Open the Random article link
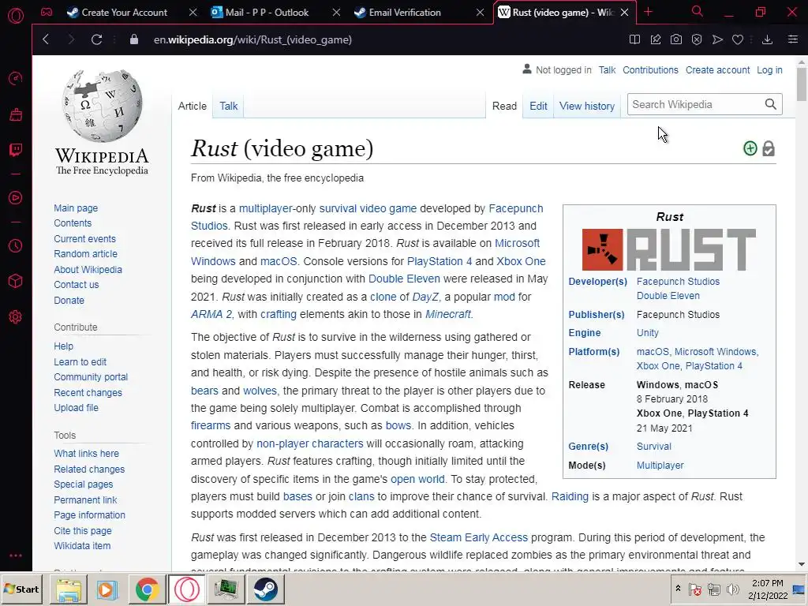This screenshot has height=606, width=808. (x=85, y=253)
